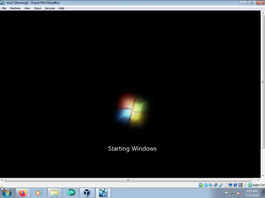Click the muted volume tray icon
Screen dimensions: 265x198
coord(239,193)
